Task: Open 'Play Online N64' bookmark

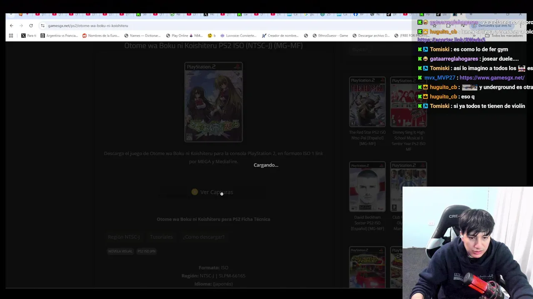Action: click(184, 36)
